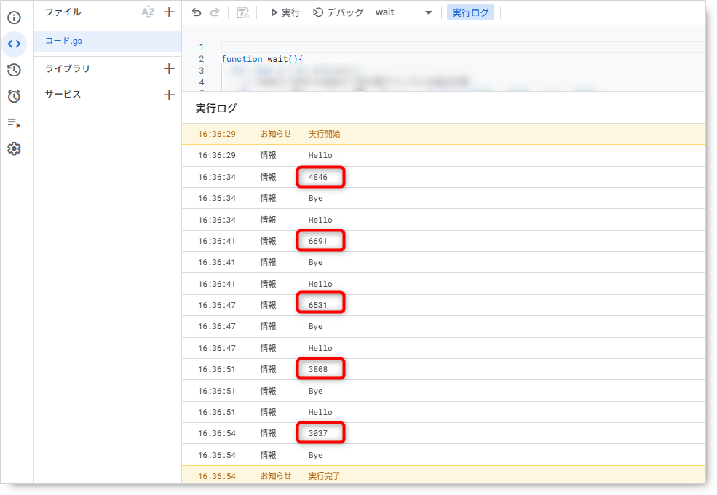Image resolution: width=717 pixels, height=495 pixels.
Task: Toggle the 実行ログ execution log button
Action: pos(470,12)
